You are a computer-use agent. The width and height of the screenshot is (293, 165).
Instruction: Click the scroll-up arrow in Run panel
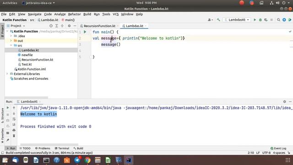pos(14,108)
